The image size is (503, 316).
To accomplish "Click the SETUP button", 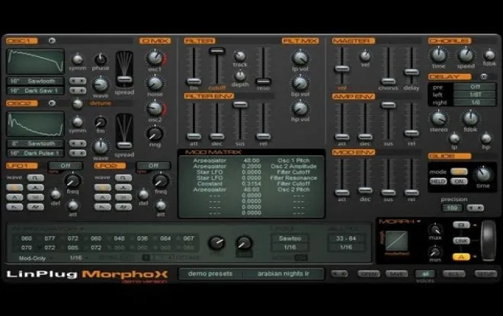I will click(x=485, y=274).
